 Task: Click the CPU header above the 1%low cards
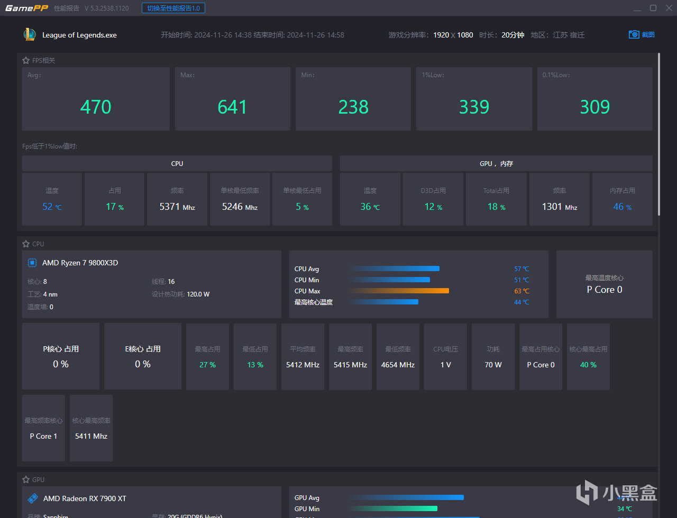tap(177, 163)
